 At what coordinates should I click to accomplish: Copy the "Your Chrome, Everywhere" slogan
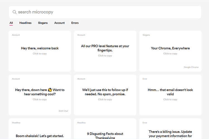click(x=170, y=48)
